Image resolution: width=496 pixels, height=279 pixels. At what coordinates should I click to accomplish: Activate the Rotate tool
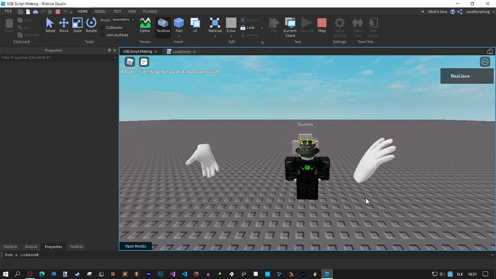pyautogui.click(x=91, y=25)
